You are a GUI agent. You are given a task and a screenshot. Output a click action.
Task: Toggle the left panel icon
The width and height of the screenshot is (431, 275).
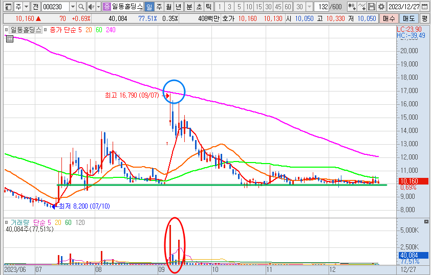pyautogui.click(x=9, y=7)
